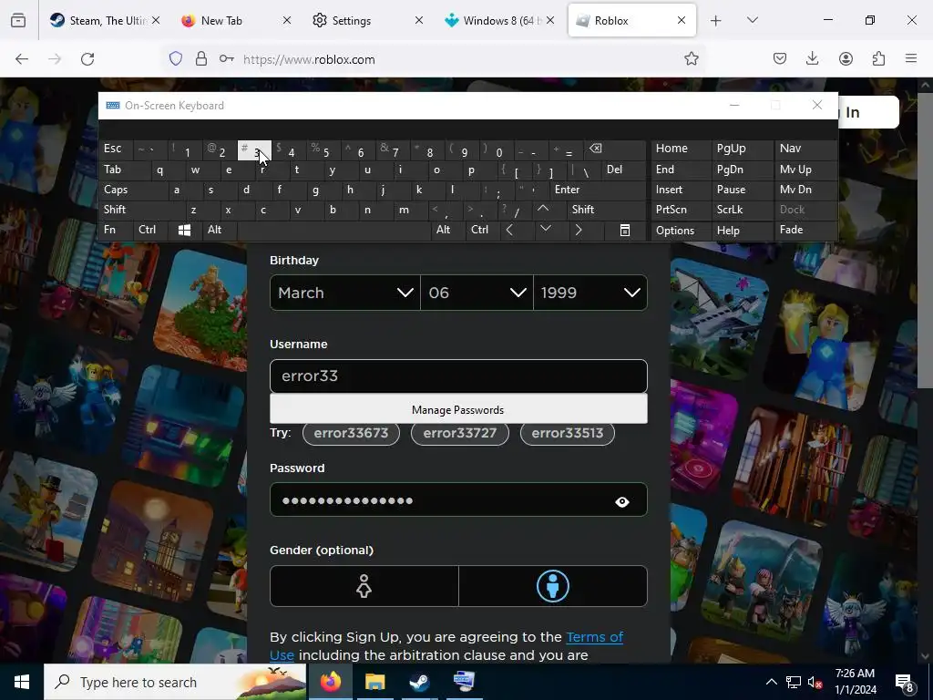This screenshot has height=700, width=933.
Task: Close the Roblox tab
Action: click(682, 20)
